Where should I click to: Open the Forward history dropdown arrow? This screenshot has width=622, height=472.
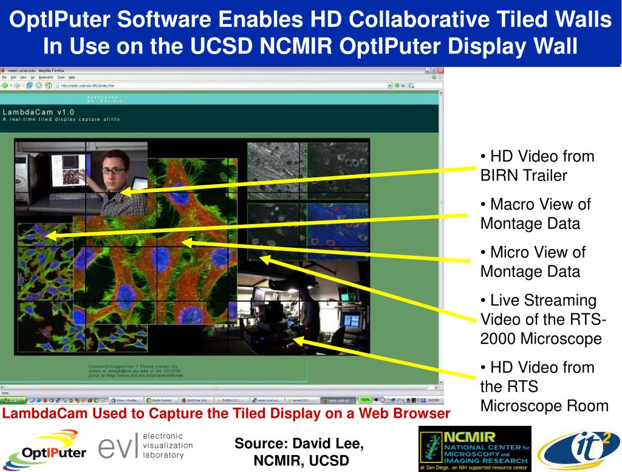pyautogui.click(x=24, y=85)
